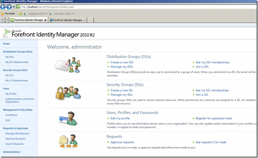Click See my SG memberships link
Screen dimensions: 258x158
pos(212,90)
